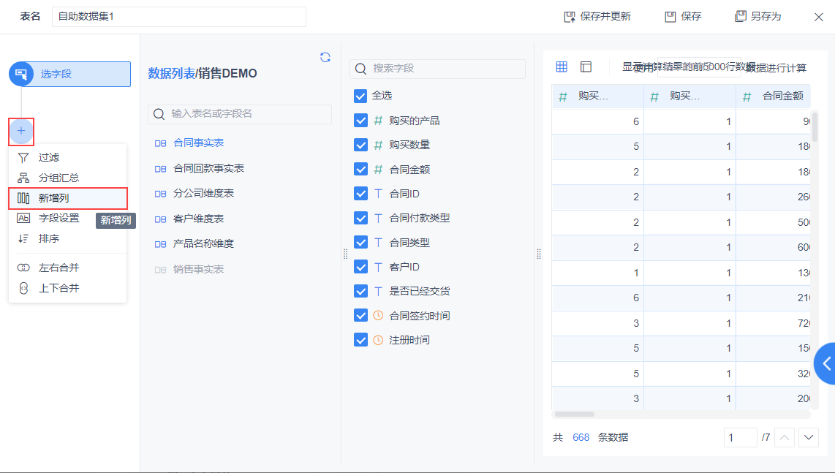Viewport: 835px width, 473px height.
Task: Click the first 购买… column header
Action: 598,97
